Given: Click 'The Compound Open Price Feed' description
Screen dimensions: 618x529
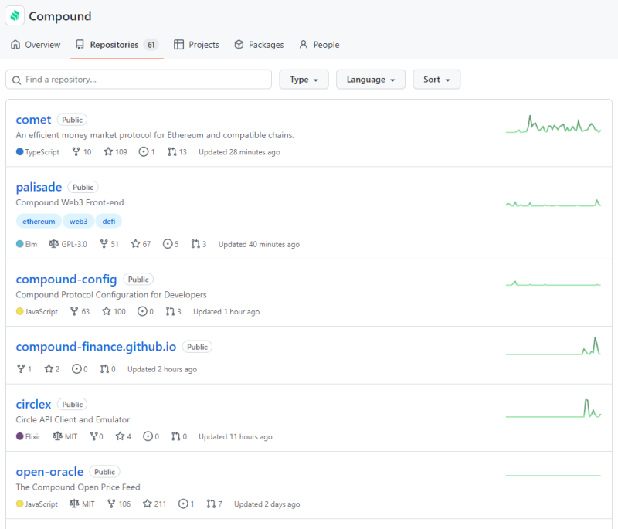Looking at the screenshot, I should pos(78,487).
